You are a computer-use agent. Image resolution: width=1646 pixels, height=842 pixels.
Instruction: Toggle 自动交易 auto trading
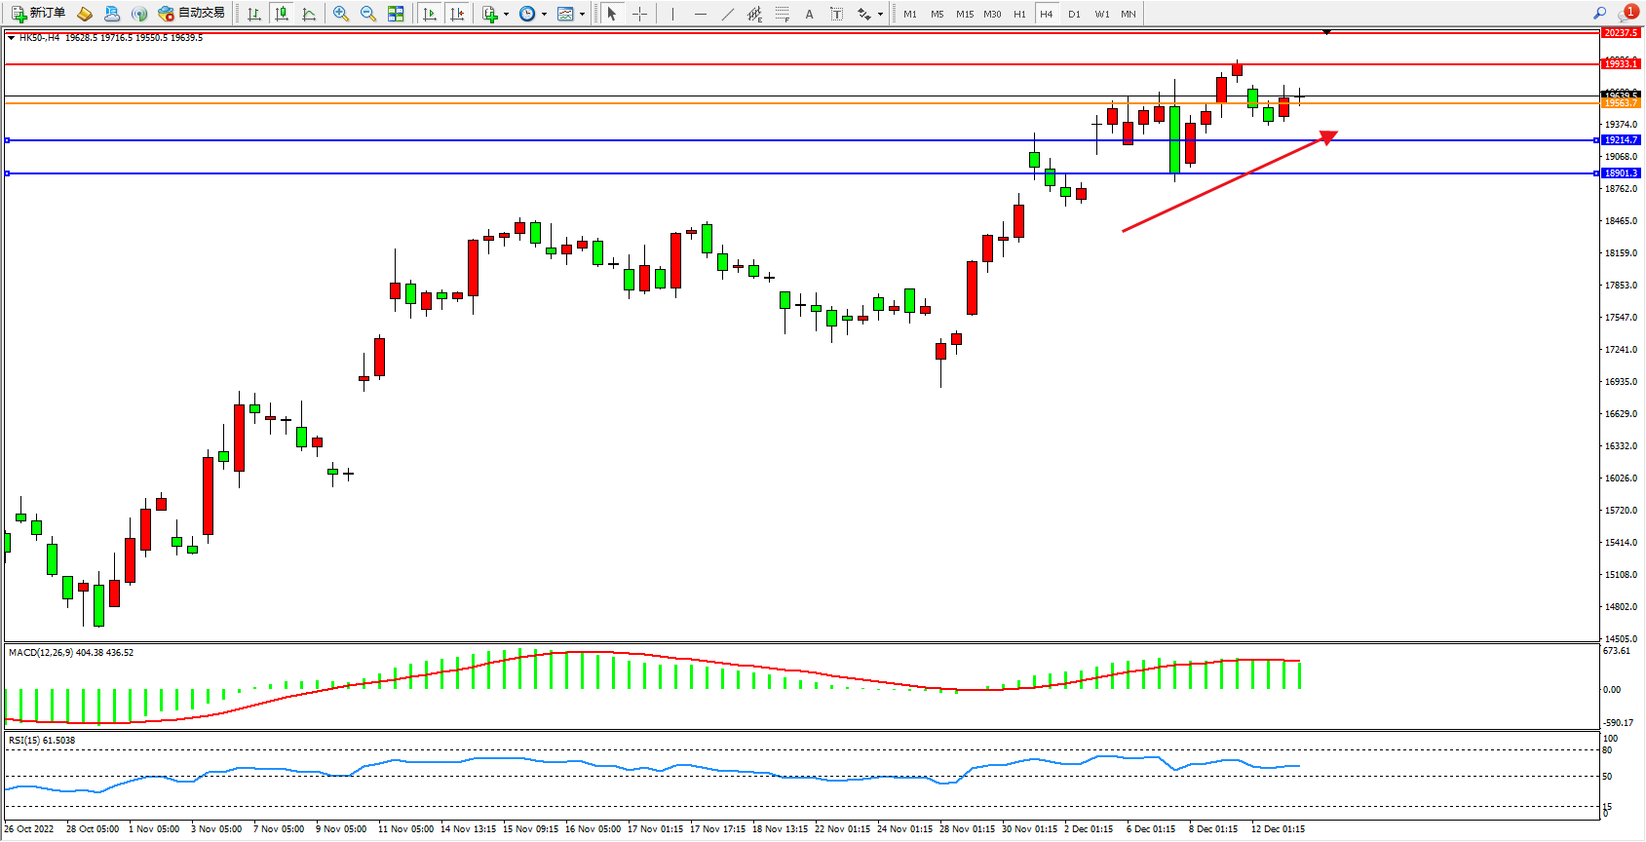[192, 14]
